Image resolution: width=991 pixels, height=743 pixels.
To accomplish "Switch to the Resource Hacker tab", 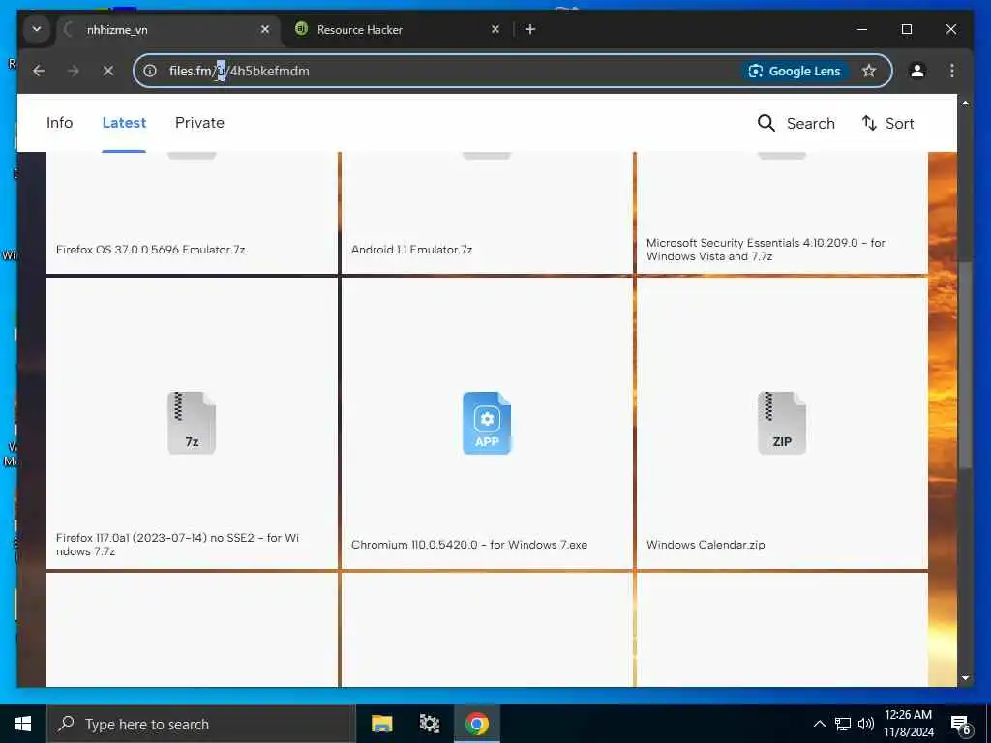I will tap(397, 30).
